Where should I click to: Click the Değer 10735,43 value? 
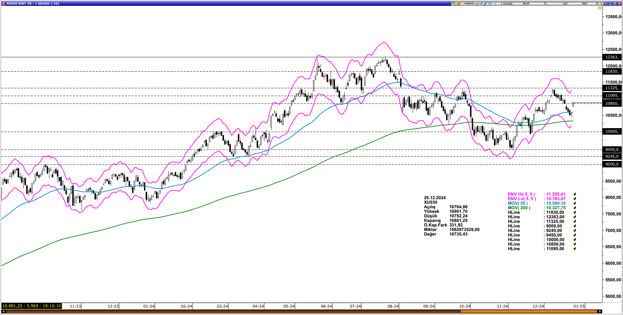(x=458, y=234)
